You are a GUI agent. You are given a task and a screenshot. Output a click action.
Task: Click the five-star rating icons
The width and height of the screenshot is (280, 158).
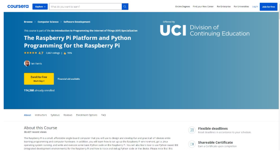pyautogui.click(x=31, y=53)
